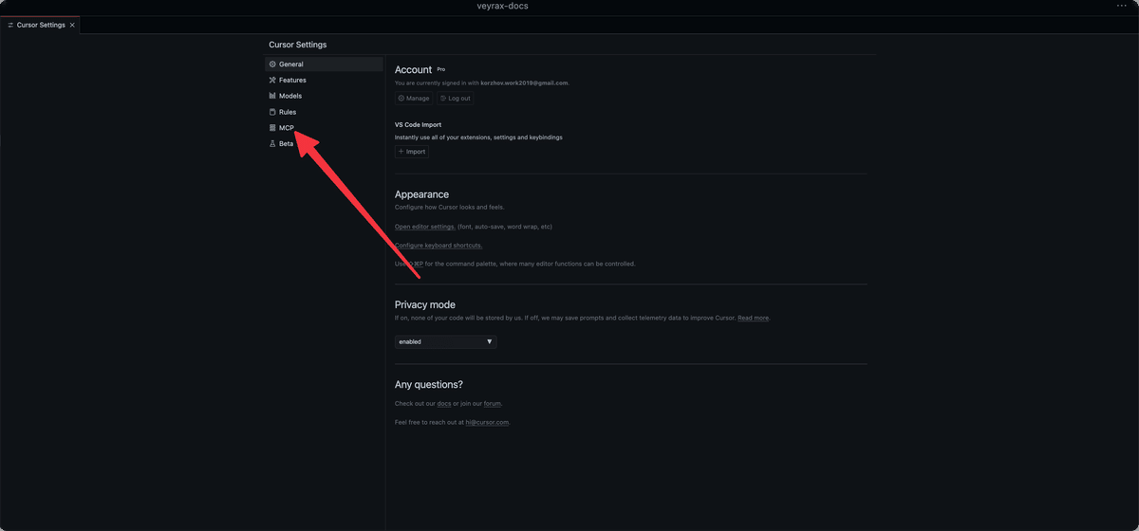Click the Features tools icon in sidebar
This screenshot has height=531, width=1139.
(x=272, y=81)
